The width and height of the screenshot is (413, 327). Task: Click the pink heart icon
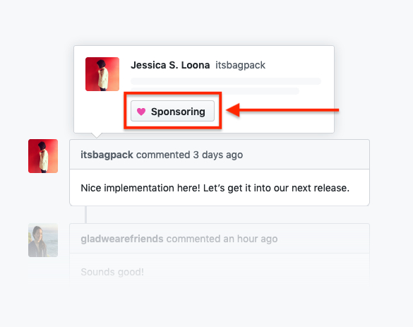click(x=141, y=112)
